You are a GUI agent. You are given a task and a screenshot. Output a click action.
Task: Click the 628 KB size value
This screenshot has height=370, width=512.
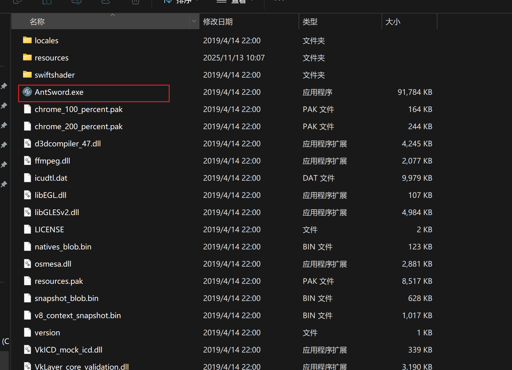click(x=420, y=298)
